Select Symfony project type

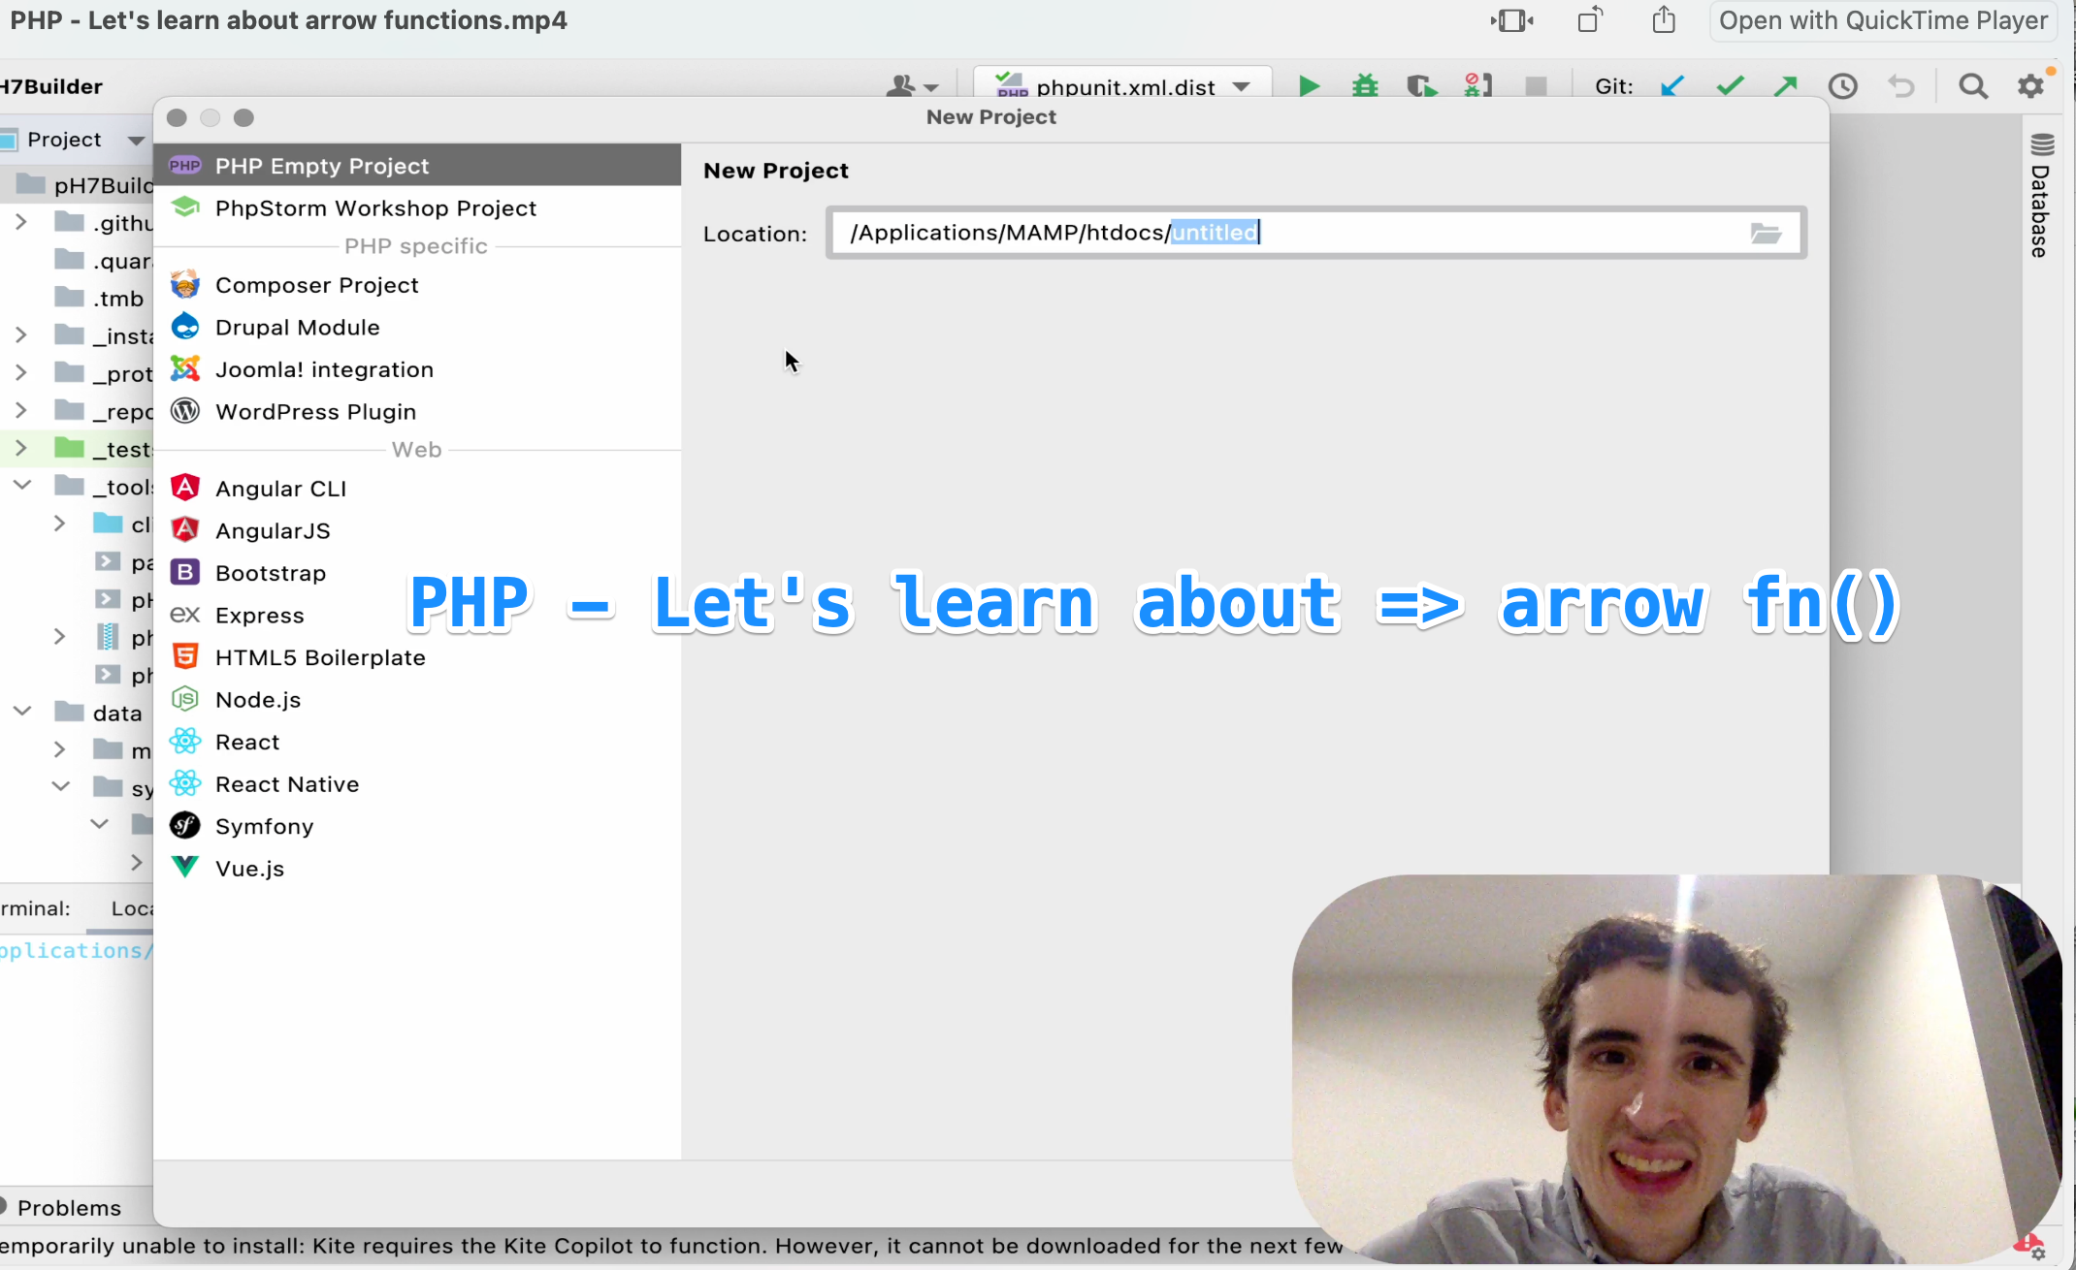click(x=417, y=827)
